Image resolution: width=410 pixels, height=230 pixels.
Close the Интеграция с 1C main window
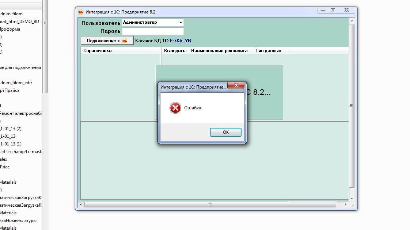[346, 11]
